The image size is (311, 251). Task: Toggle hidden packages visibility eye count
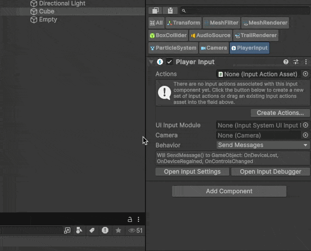point(135,230)
